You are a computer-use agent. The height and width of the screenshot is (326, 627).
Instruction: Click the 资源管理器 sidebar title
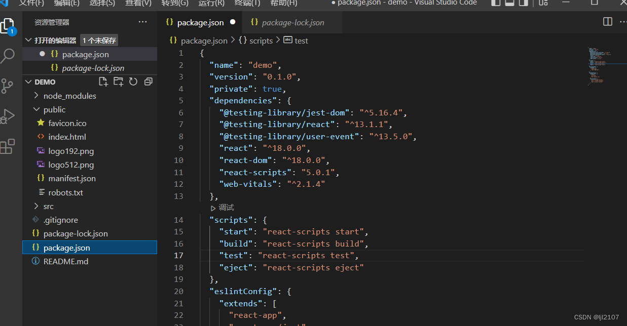pyautogui.click(x=52, y=22)
